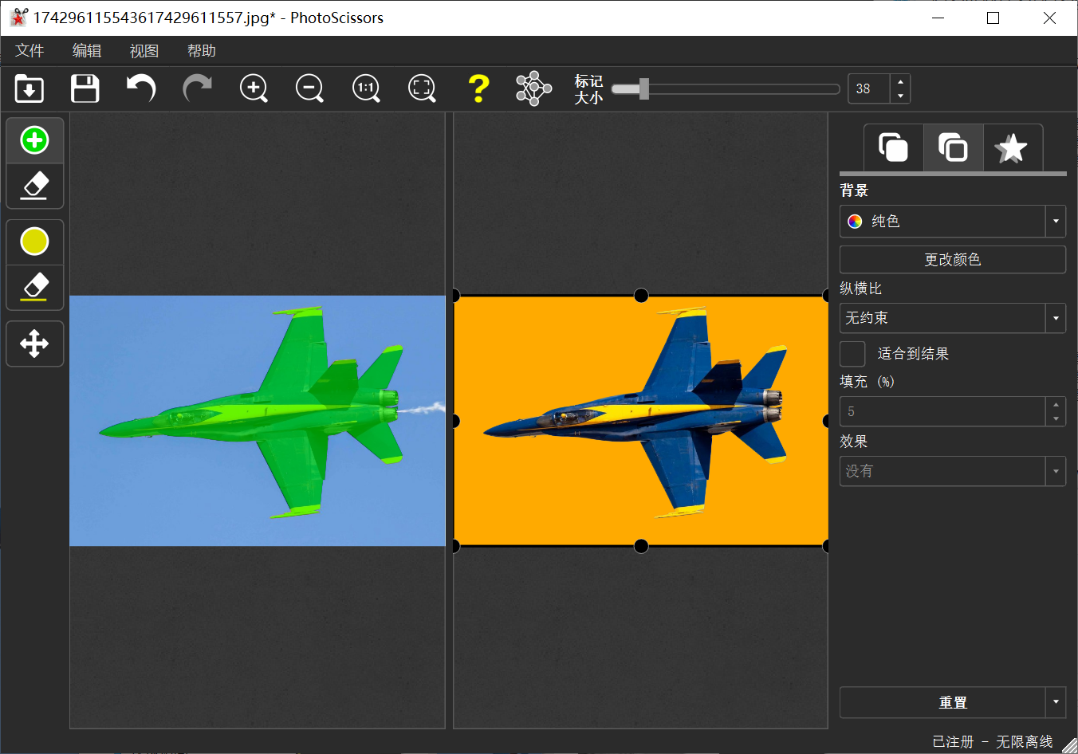Minimize the PhotoScissors window
Viewport: 1078px width, 754px height.
[x=938, y=18]
